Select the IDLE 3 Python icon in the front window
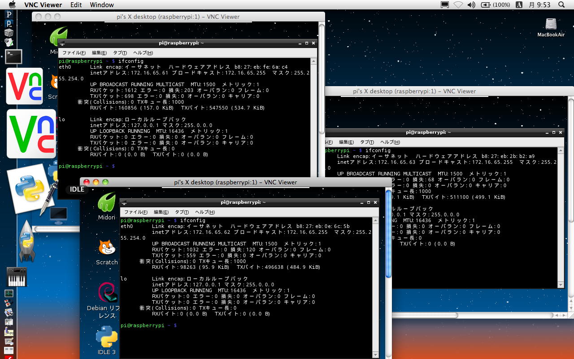The height and width of the screenshot is (359, 574). coord(107,340)
